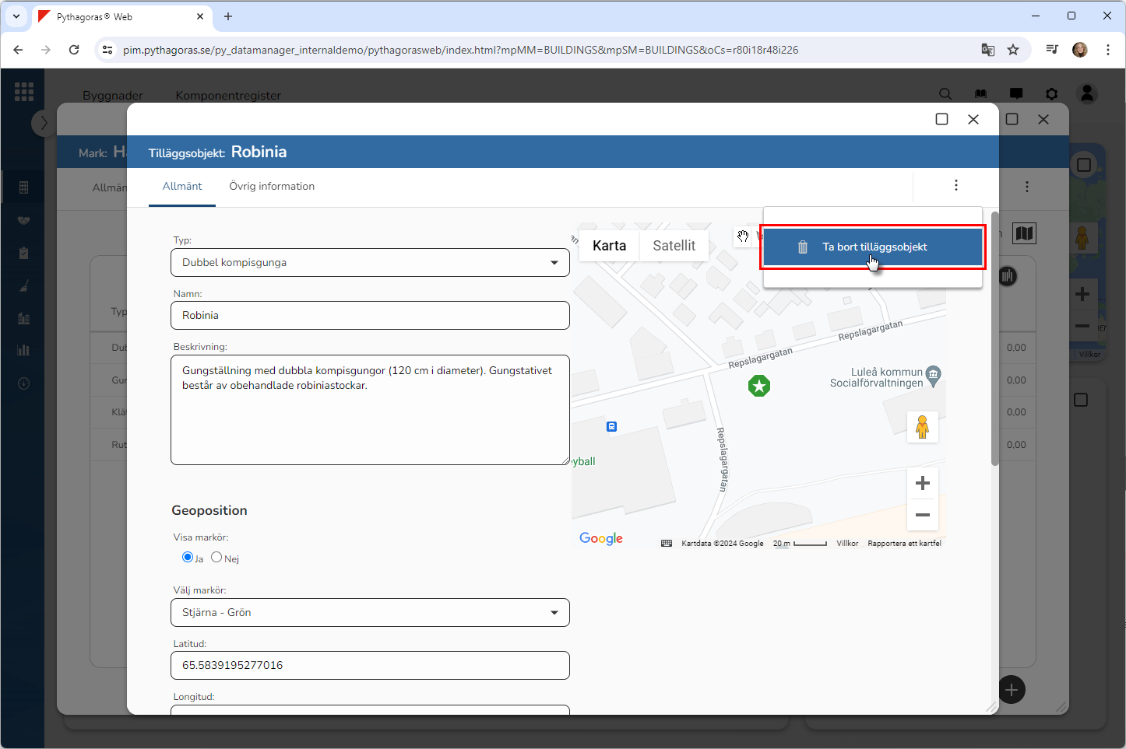Click the green star marker on the map
1126x749 pixels.
(759, 385)
